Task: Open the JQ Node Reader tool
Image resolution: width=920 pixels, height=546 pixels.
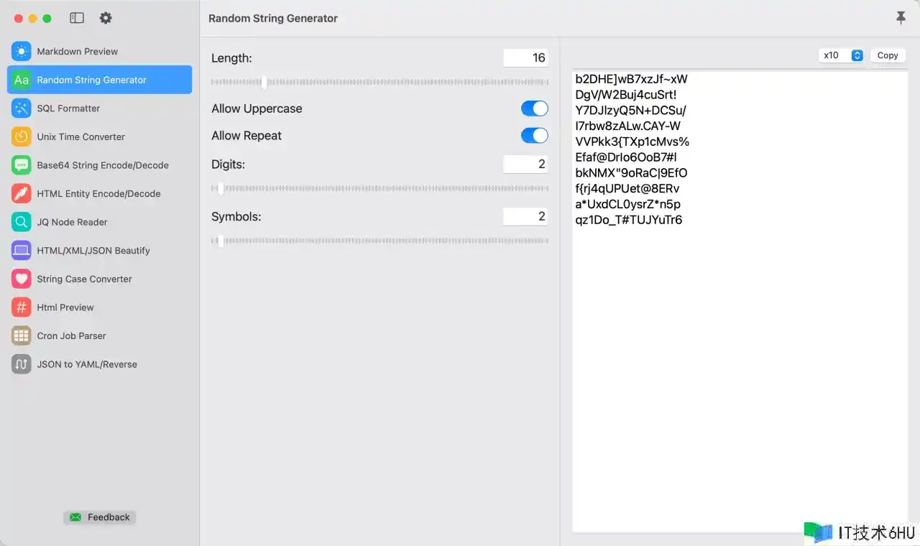Action: pyautogui.click(x=99, y=222)
